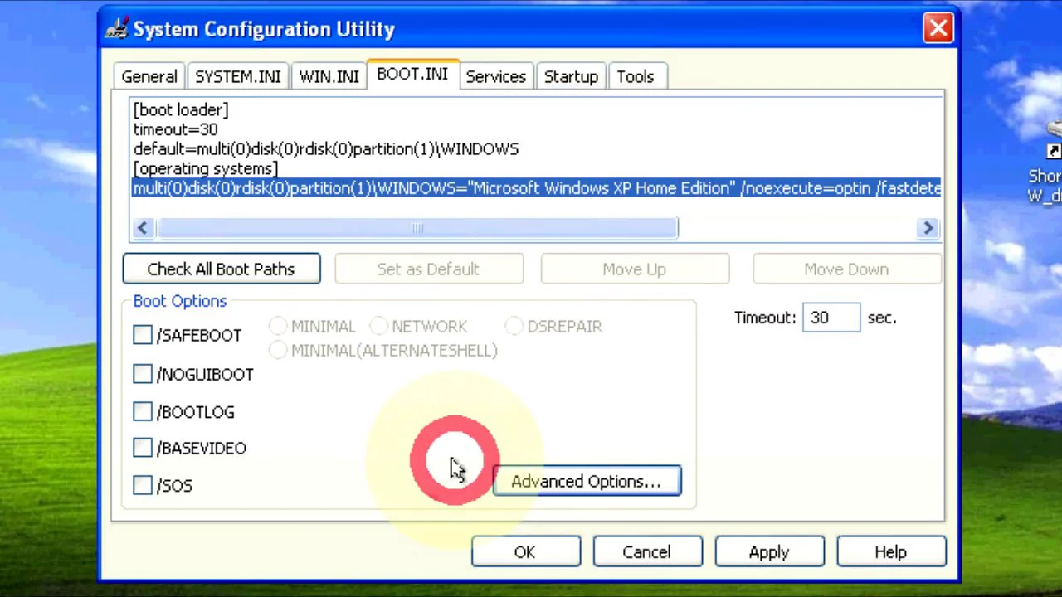Check the /BASEVIDEO box
Screen dimensions: 1062x597
(x=143, y=448)
